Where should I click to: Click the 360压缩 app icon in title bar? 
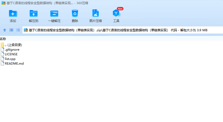4,3
